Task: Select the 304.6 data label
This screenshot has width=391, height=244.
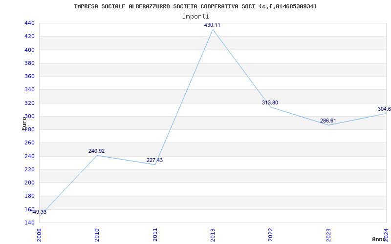Action: click(x=384, y=109)
